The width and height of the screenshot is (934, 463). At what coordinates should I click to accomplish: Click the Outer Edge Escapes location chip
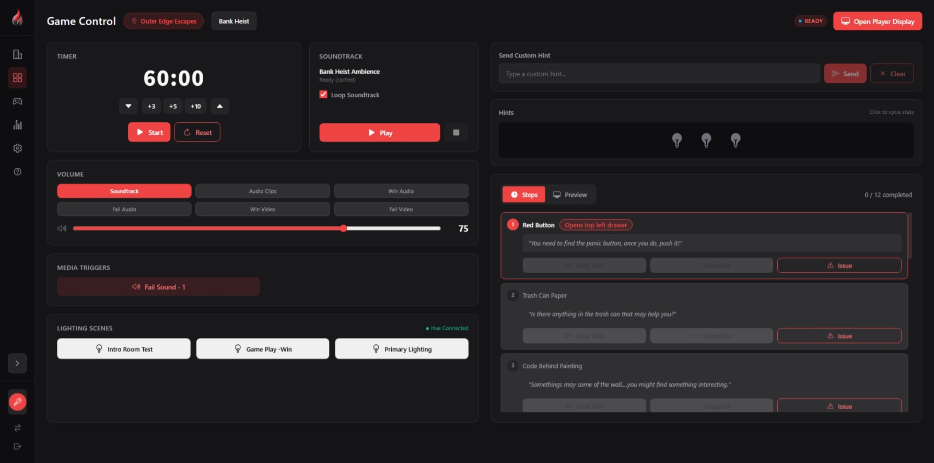click(x=164, y=21)
